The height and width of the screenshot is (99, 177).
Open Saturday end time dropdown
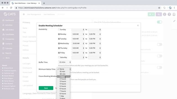click(95, 57)
